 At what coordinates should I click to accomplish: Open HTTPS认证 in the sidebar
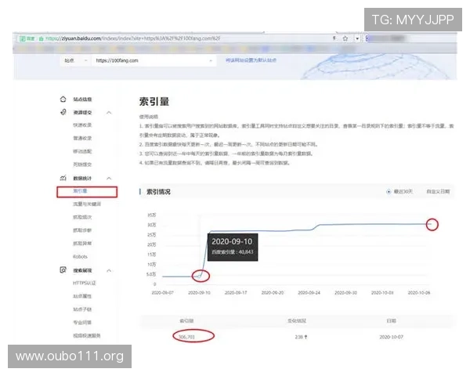(x=85, y=283)
